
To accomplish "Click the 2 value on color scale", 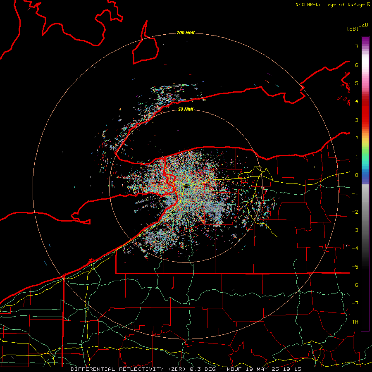I will pyautogui.click(x=357, y=138).
